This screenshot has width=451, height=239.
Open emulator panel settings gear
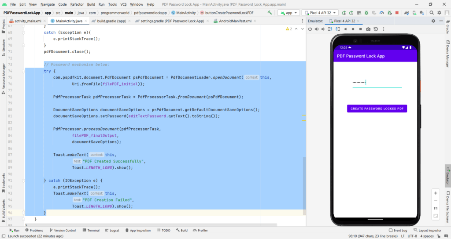point(433,21)
